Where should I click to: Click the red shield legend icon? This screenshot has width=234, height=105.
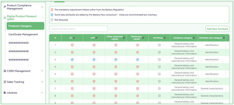point(52,10)
